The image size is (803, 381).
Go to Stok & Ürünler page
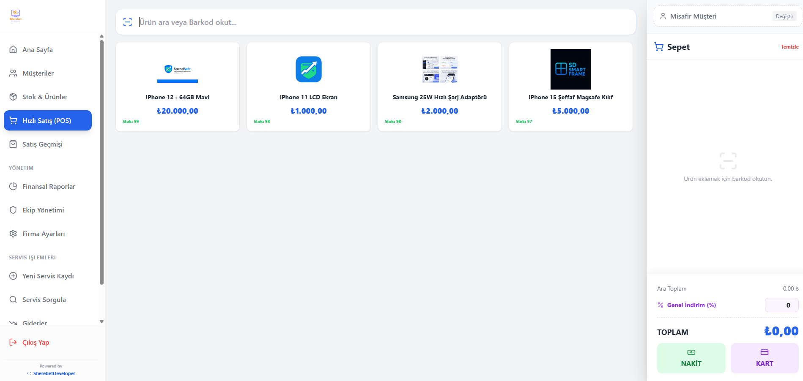point(45,97)
